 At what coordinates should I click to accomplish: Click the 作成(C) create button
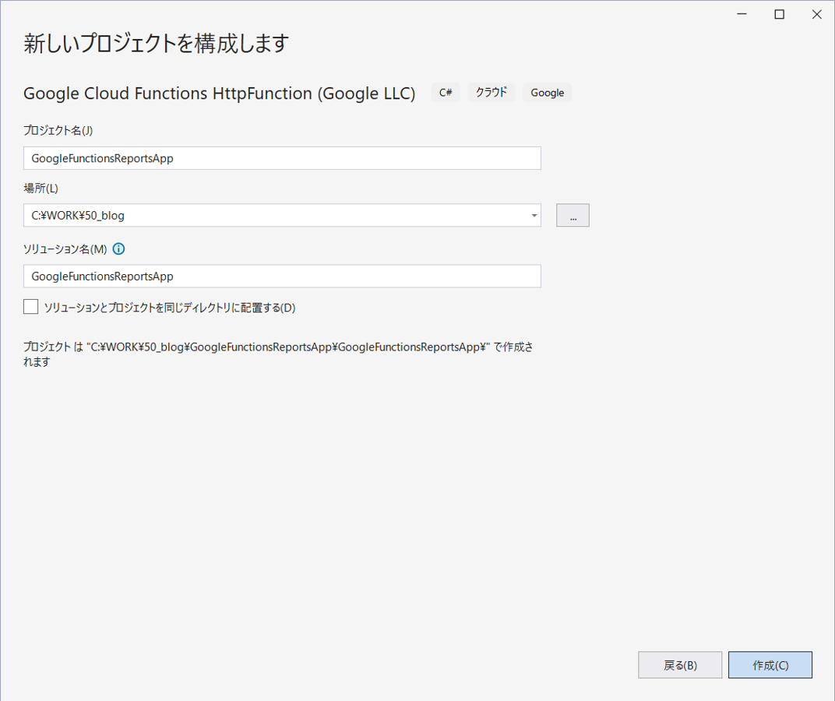(x=770, y=664)
